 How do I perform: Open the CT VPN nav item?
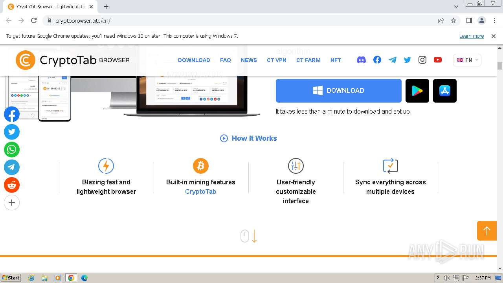[277, 60]
